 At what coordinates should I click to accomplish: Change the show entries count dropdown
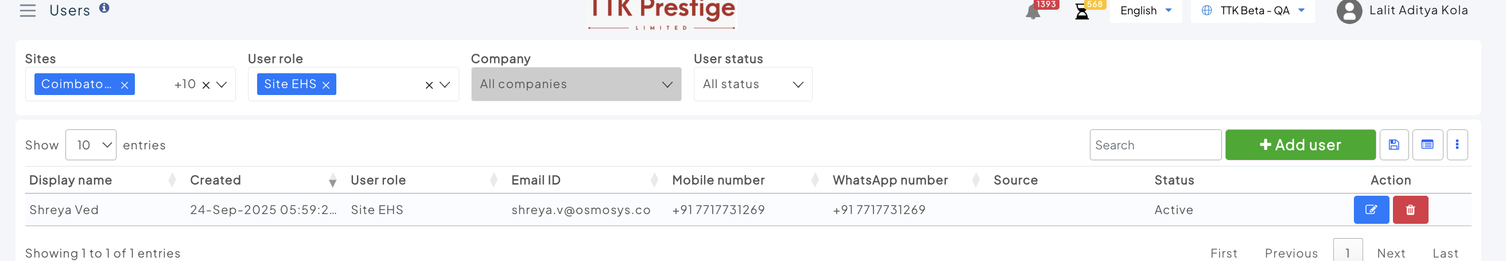pyautogui.click(x=91, y=145)
